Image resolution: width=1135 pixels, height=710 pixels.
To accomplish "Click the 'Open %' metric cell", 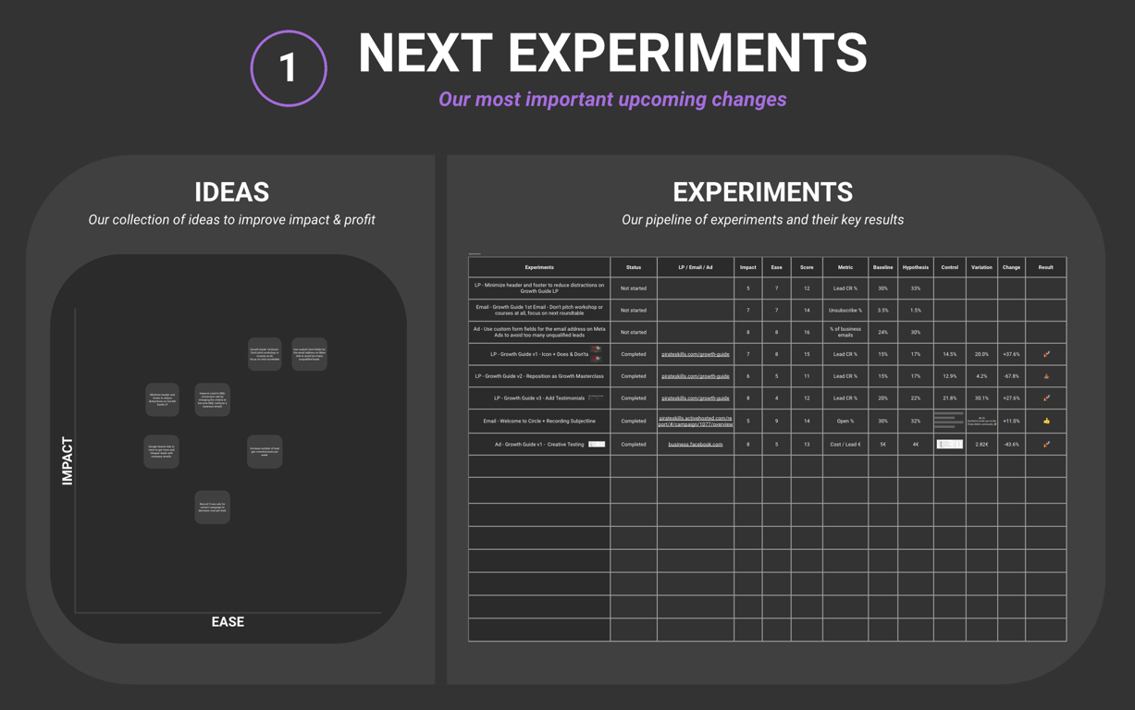I will coord(845,421).
